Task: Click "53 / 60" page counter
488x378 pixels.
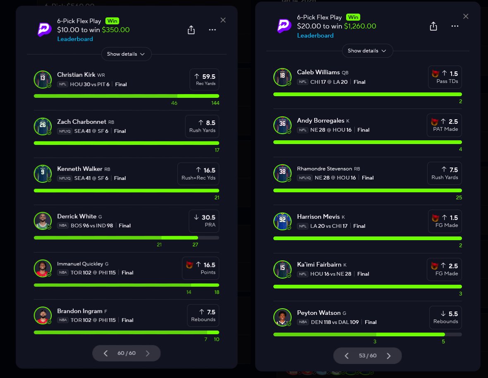Action: tap(368, 356)
